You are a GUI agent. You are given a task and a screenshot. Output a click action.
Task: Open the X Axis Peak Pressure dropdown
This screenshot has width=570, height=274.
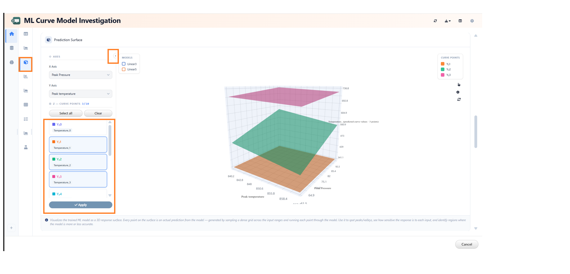pos(81,75)
